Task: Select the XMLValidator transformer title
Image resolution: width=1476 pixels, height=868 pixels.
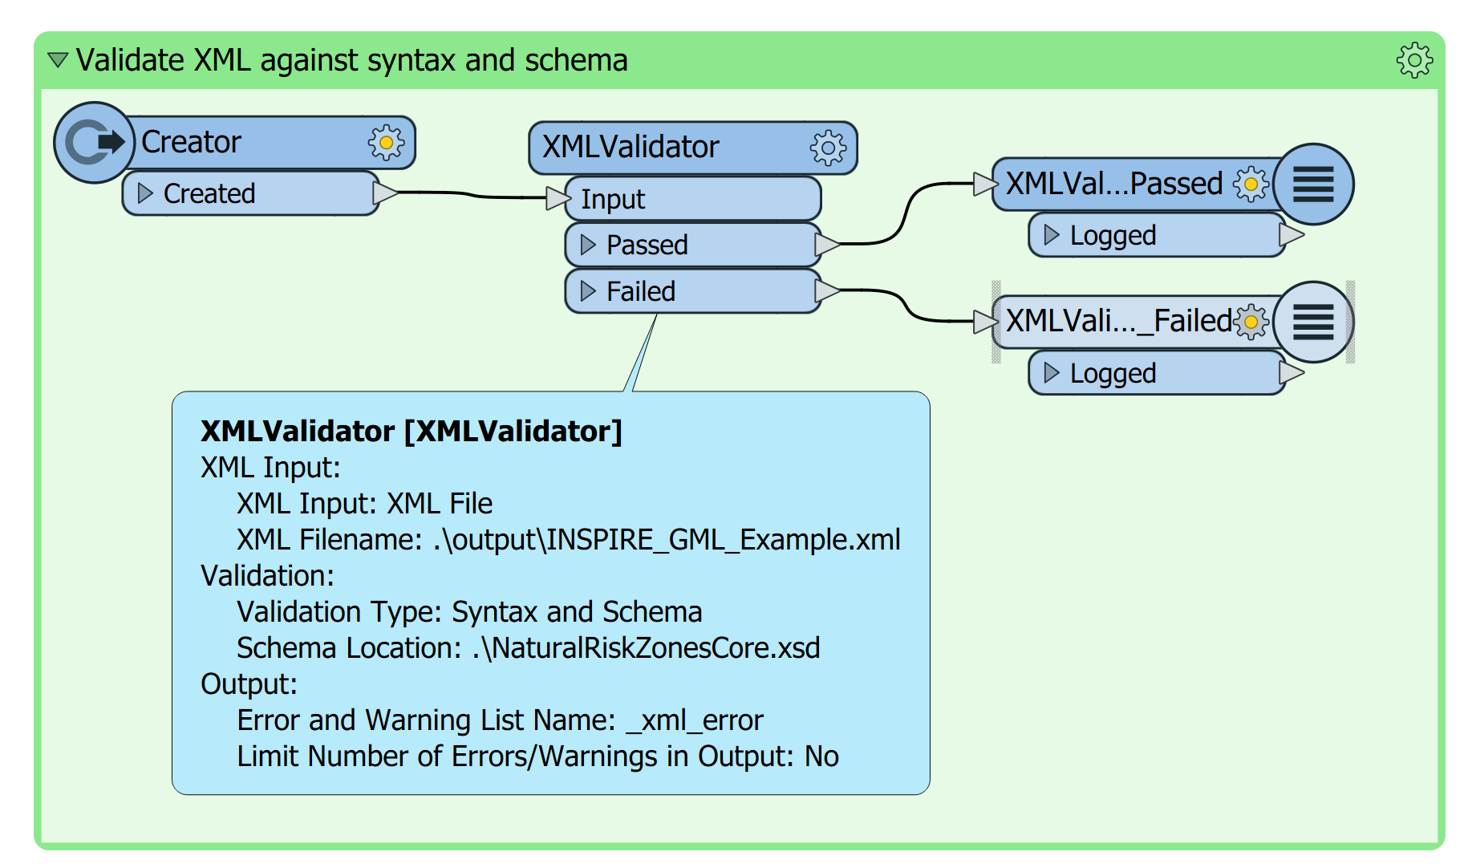Action: coord(631,147)
